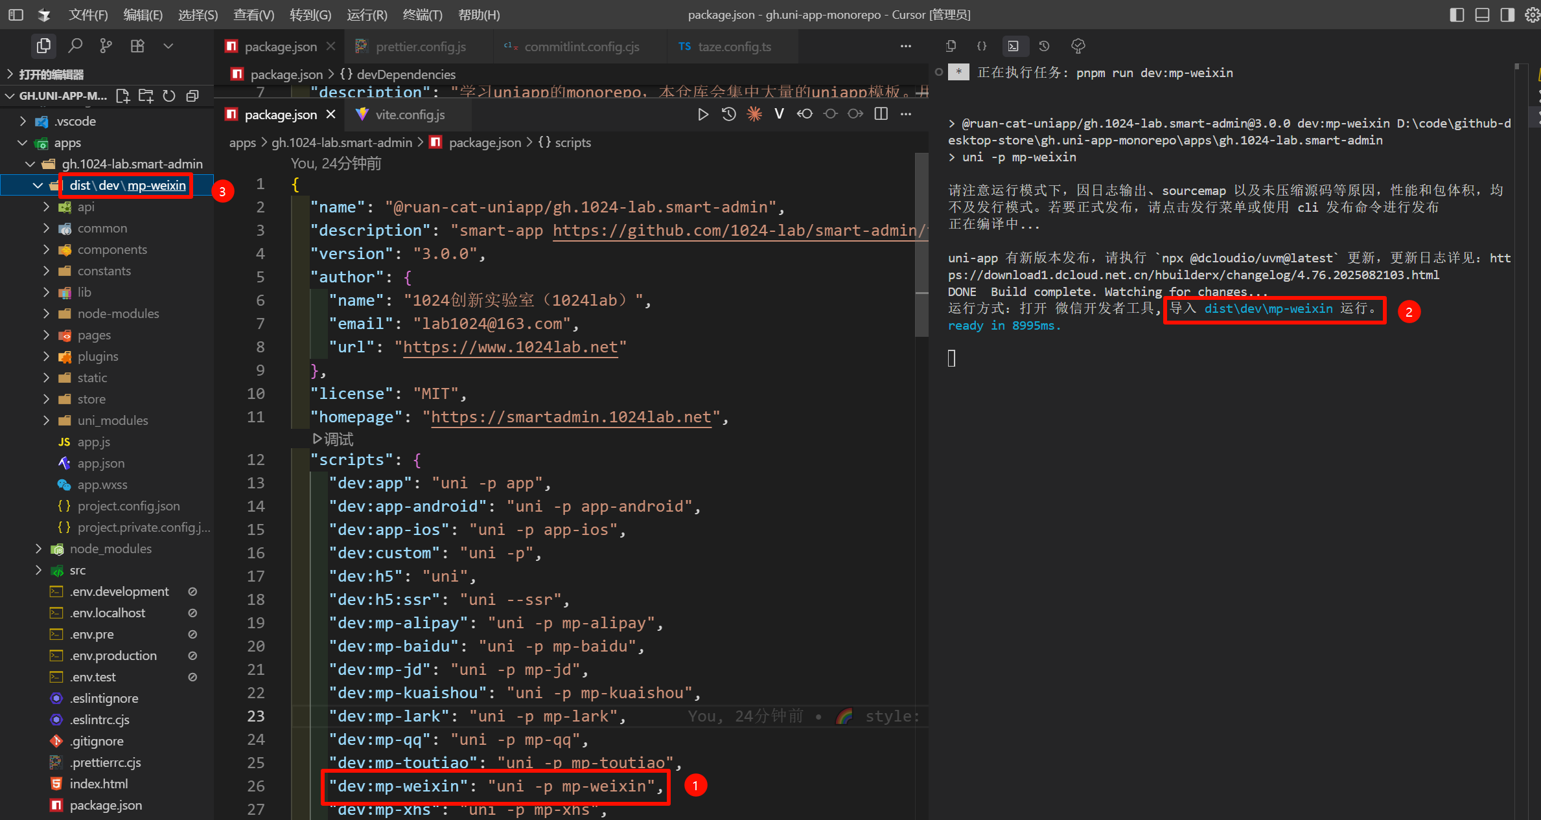Switch to the taze.config.ts tab
1541x820 pixels.
[x=734, y=47]
